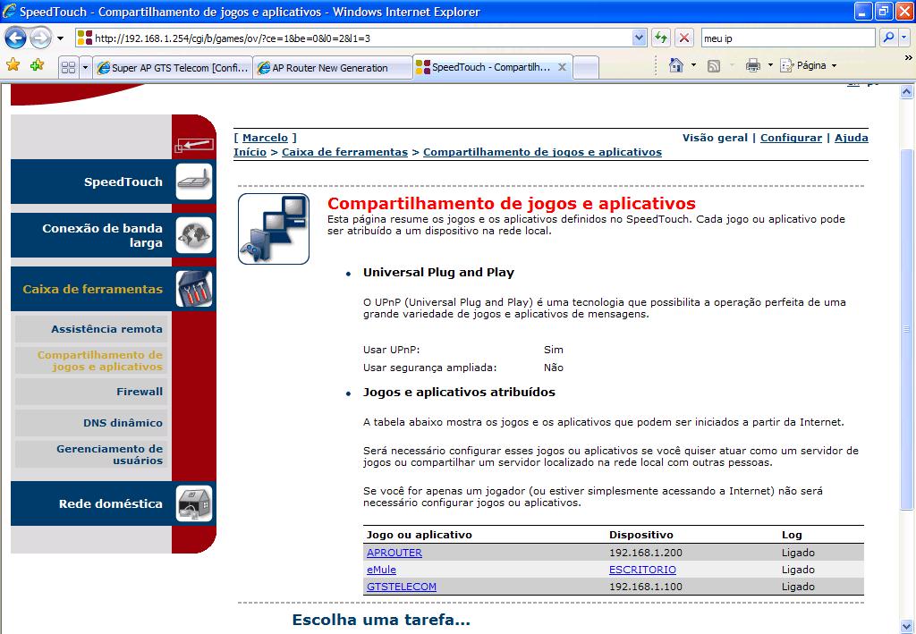Click Caixa de ferramentas breadcrumb link
Image resolution: width=916 pixels, height=634 pixels.
344,152
